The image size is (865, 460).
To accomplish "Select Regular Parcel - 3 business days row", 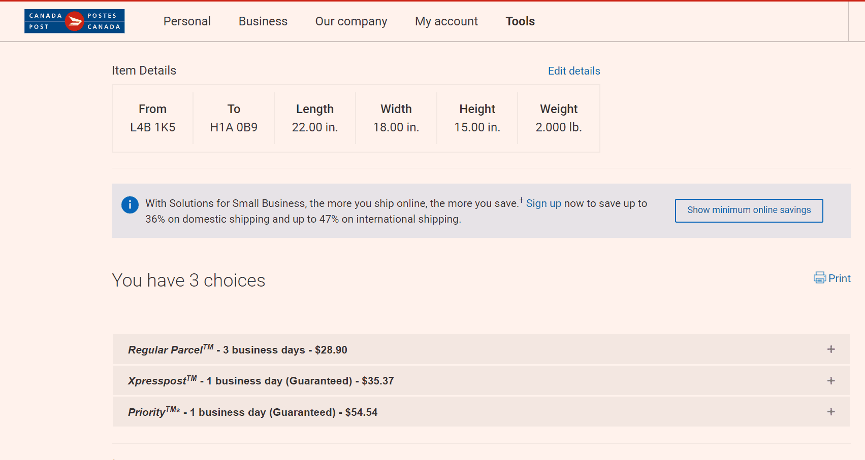I will [x=482, y=349].
